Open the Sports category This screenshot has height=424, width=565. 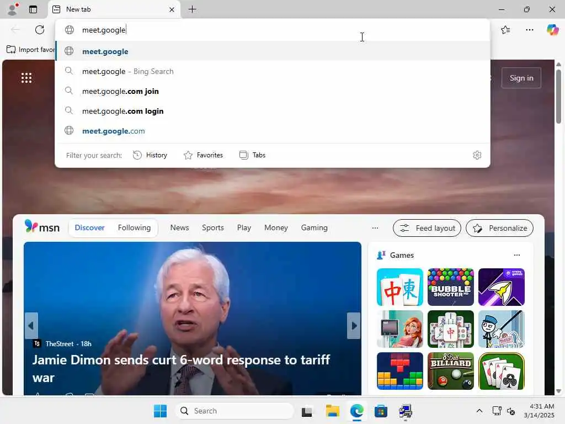click(212, 228)
